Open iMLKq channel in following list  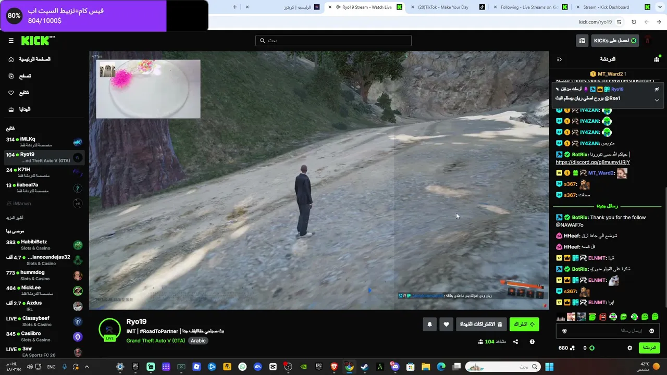[x=44, y=142]
